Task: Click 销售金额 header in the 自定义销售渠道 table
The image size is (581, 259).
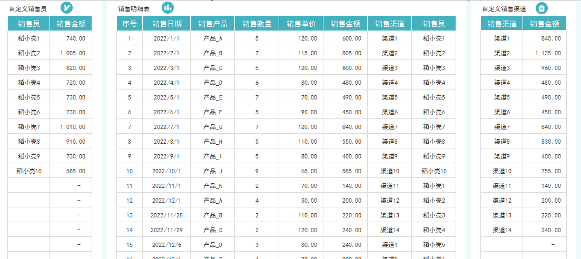Action: 545,23
